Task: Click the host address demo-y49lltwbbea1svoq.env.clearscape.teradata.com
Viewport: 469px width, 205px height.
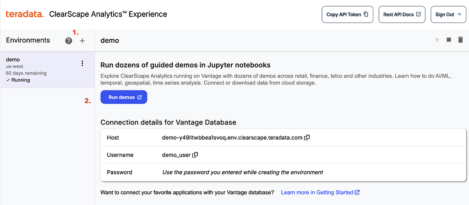Action: 232,138
